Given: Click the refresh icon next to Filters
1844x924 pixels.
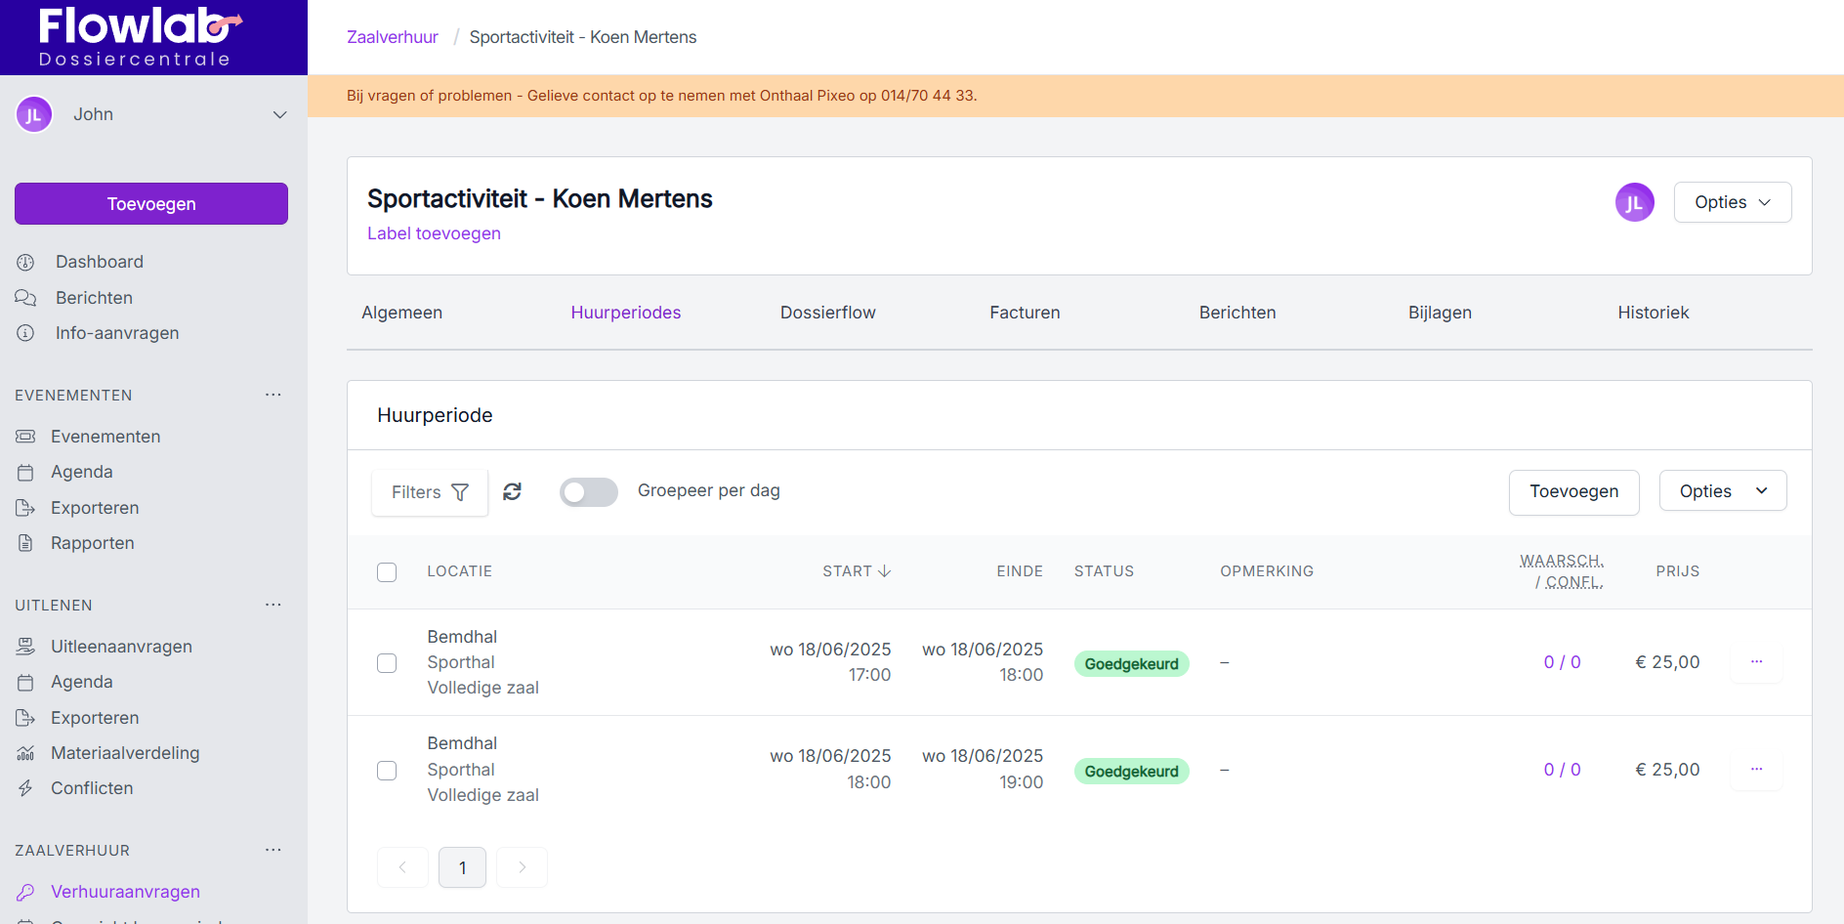Looking at the screenshot, I should coord(512,491).
